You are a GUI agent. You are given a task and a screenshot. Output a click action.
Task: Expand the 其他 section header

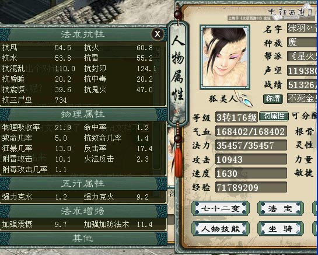click(83, 238)
